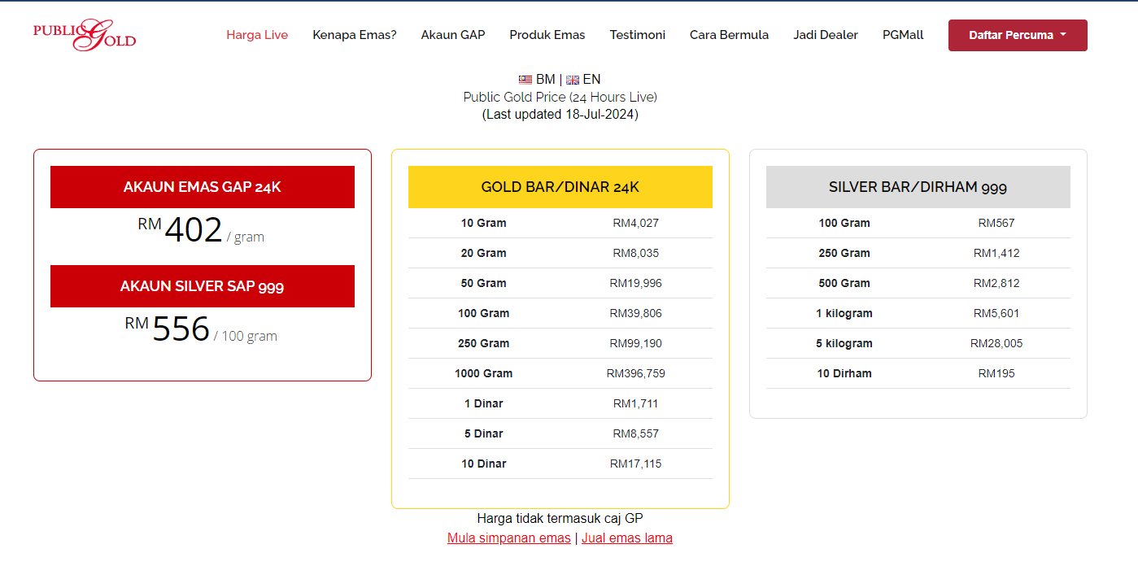This screenshot has width=1138, height=579.
Task: Click Jadi Dealer in navbar
Action: tap(826, 35)
